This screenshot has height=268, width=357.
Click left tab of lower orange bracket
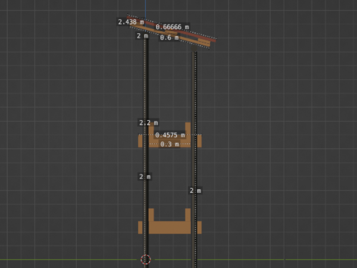[140, 228]
